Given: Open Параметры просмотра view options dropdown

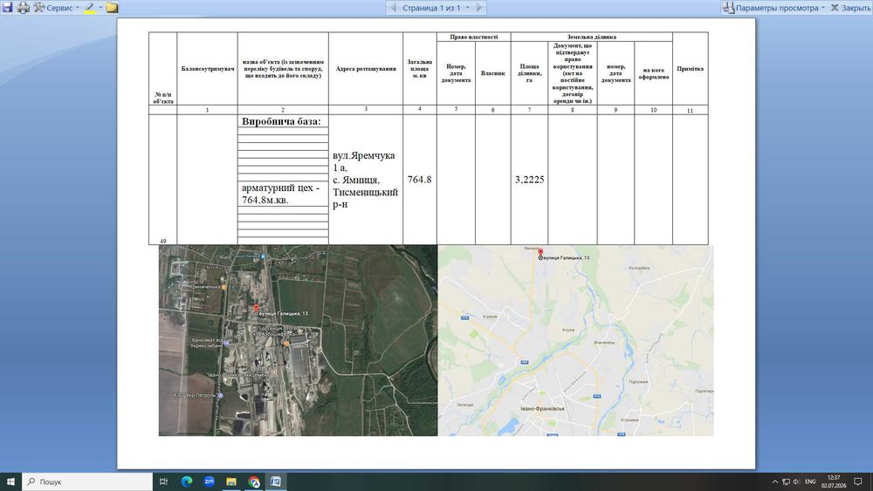Looking at the screenshot, I should pos(773,8).
